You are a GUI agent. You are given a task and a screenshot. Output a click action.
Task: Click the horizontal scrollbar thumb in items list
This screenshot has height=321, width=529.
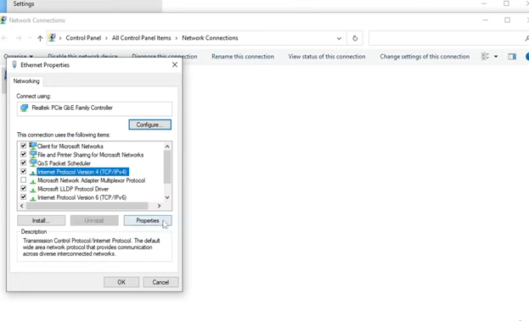(x=87, y=206)
